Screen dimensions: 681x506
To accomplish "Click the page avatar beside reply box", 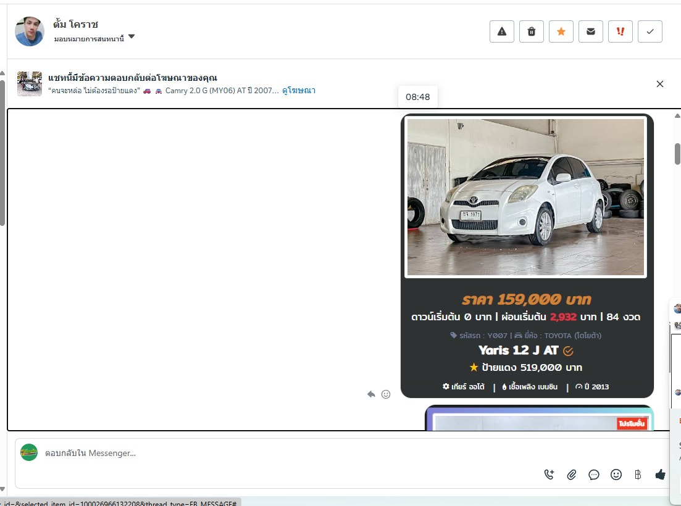I will click(29, 452).
